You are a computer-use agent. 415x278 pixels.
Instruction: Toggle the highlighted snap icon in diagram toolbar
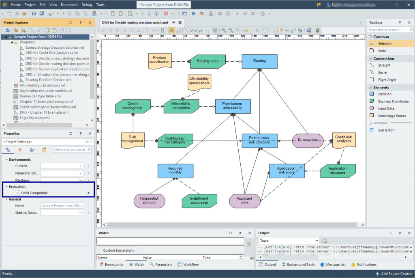tap(171, 30)
